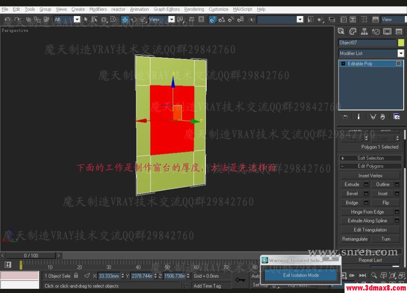407x293 pixels.
Task: Open the Motion panel
Action: (376, 31)
